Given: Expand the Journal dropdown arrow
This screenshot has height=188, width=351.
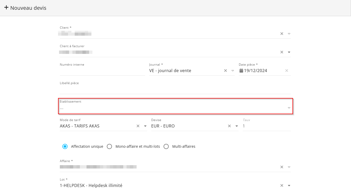Looking at the screenshot, I should [x=233, y=71].
